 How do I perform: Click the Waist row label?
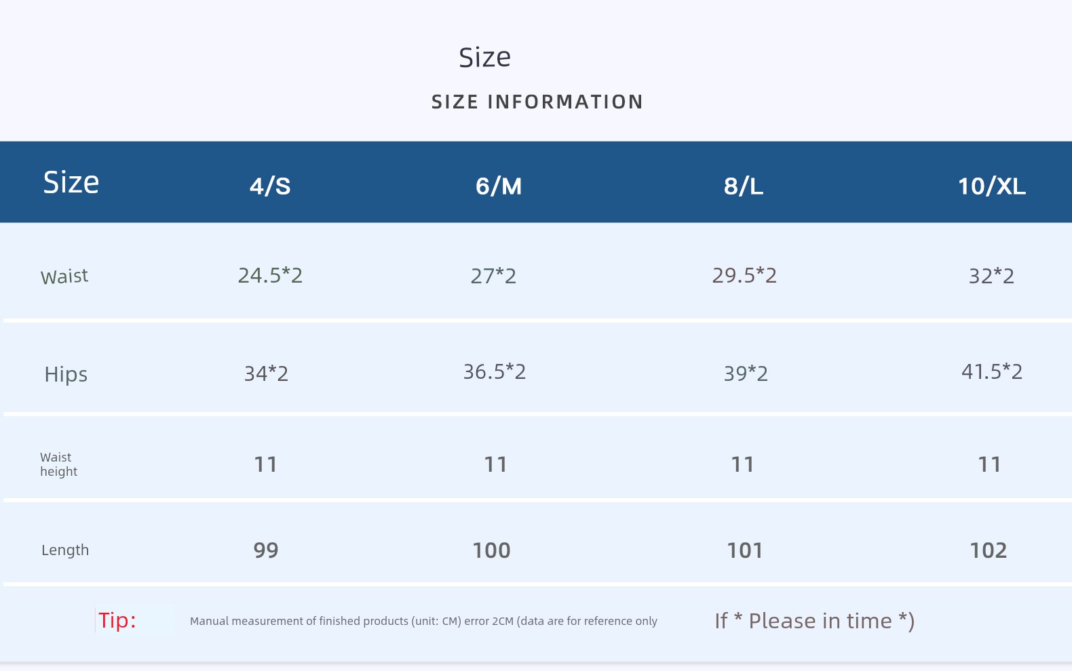tap(64, 277)
